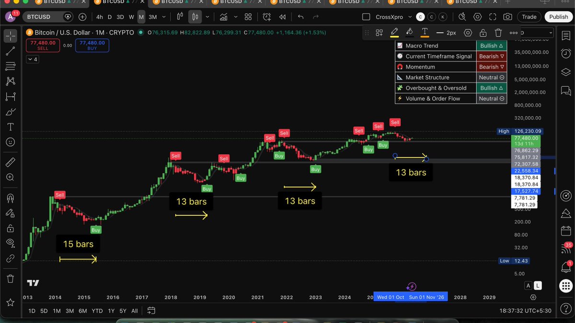Image resolution: width=575 pixels, height=323 pixels.
Task: Set date range to All
Action: [x=135, y=311]
